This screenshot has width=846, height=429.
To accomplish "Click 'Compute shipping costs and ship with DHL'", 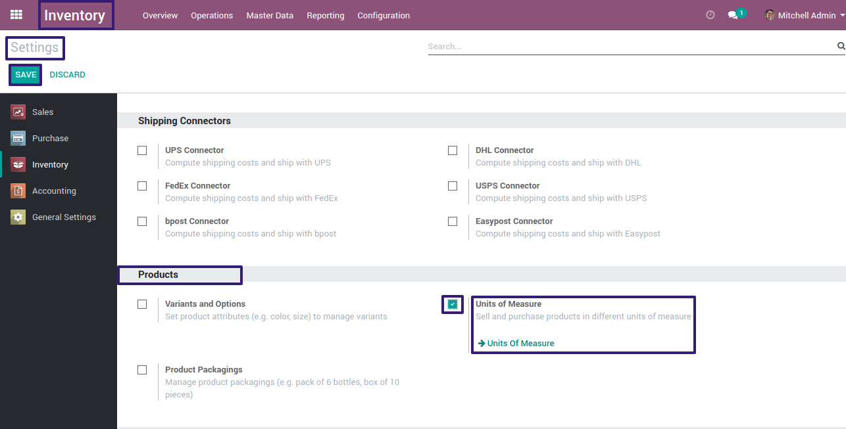I will [559, 163].
